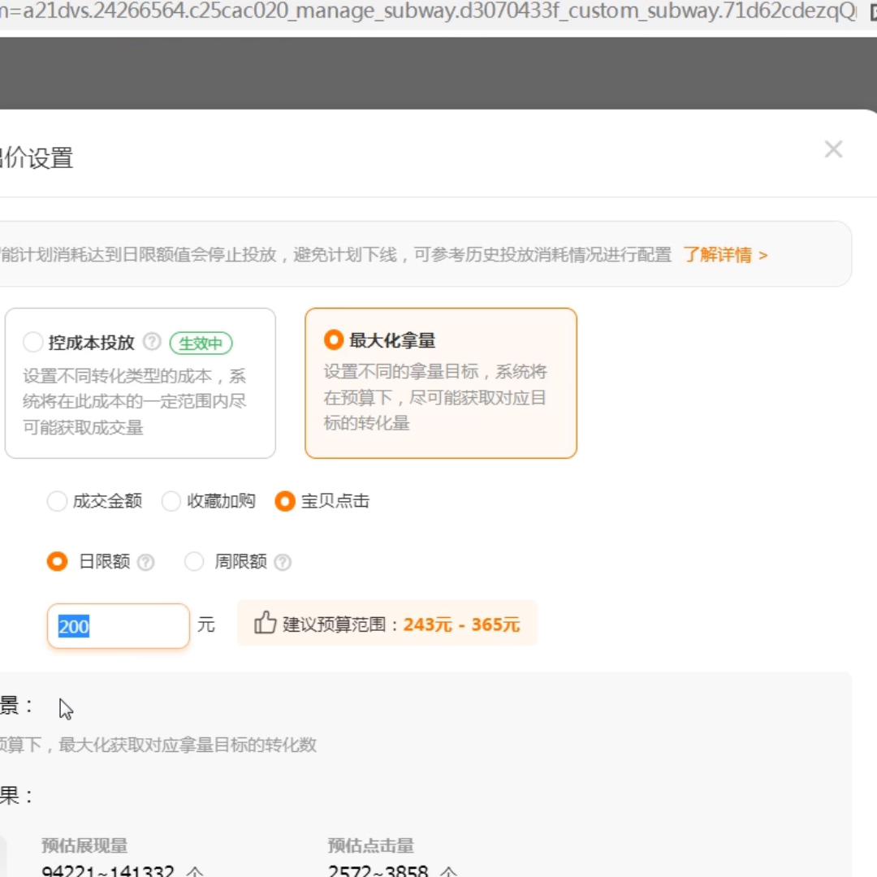Confirm 宝贝点击 as the goal target
Screen dimensions: 877x877
pyautogui.click(x=284, y=501)
